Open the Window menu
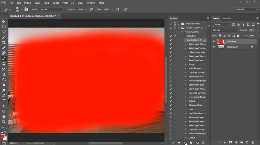Viewport: 260px width, 145px height. (91, 3)
